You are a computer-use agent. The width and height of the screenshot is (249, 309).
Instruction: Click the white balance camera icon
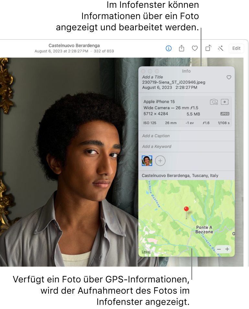click(x=214, y=102)
